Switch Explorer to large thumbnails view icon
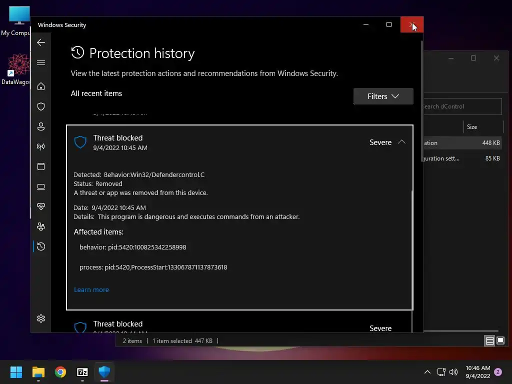Image resolution: width=512 pixels, height=384 pixels. [x=500, y=341]
